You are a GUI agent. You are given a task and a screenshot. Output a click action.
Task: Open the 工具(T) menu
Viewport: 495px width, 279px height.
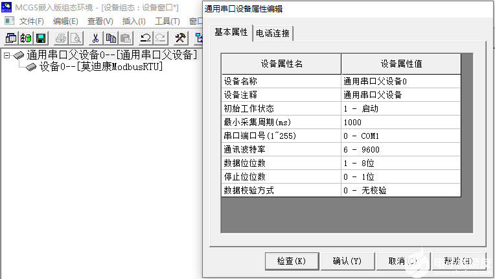click(167, 21)
